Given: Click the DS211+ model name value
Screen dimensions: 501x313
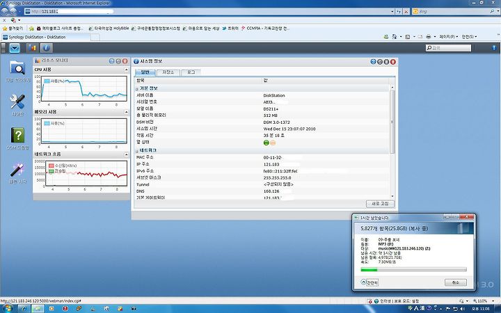Looking at the screenshot, I should pyautogui.click(x=271, y=109).
